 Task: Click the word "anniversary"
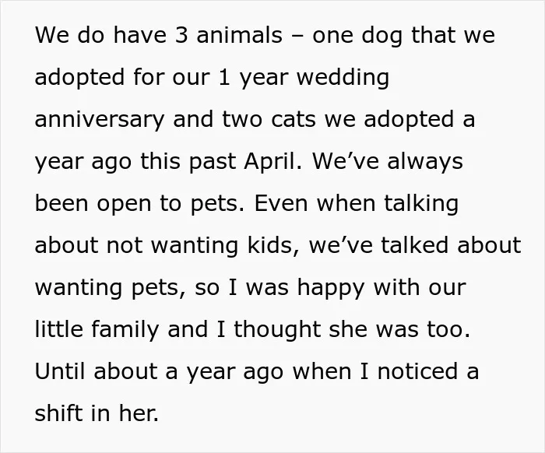[x=99, y=120]
